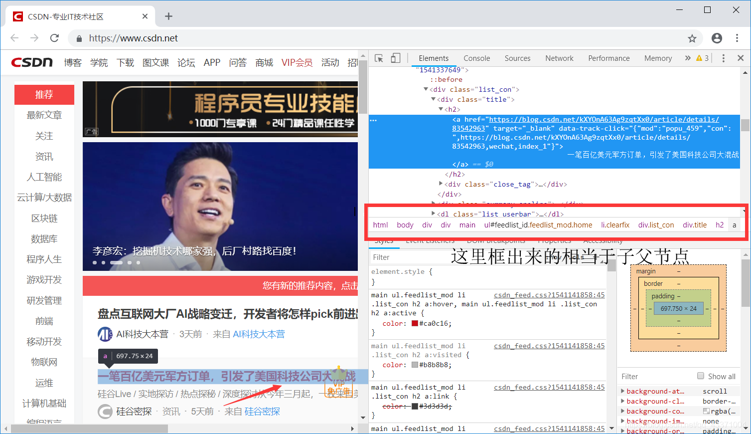Viewport: 751px width, 434px height.
Task: Switch to the Console tab
Action: (x=477, y=58)
